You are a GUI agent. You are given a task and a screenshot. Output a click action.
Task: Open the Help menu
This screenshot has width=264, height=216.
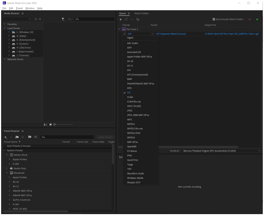point(40,8)
